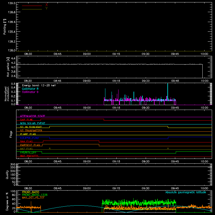Click the 3.6 tick on Roll period axis
Image resolution: width=215 pixels, height=215 pixels.
13,76
